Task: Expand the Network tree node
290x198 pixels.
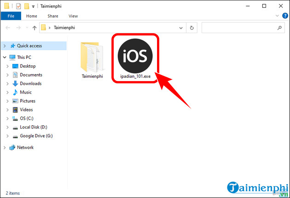Action: [x=5, y=147]
